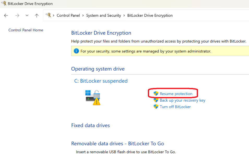Open Control Panel Home link
The width and height of the screenshot is (249, 158).
[x=26, y=30]
